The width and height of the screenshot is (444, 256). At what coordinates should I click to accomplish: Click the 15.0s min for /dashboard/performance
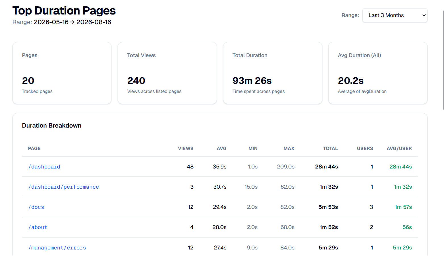251,187
